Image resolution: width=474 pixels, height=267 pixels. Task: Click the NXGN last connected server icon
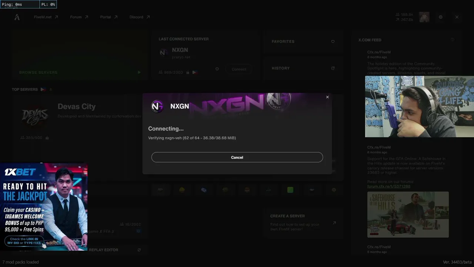pyautogui.click(x=163, y=53)
